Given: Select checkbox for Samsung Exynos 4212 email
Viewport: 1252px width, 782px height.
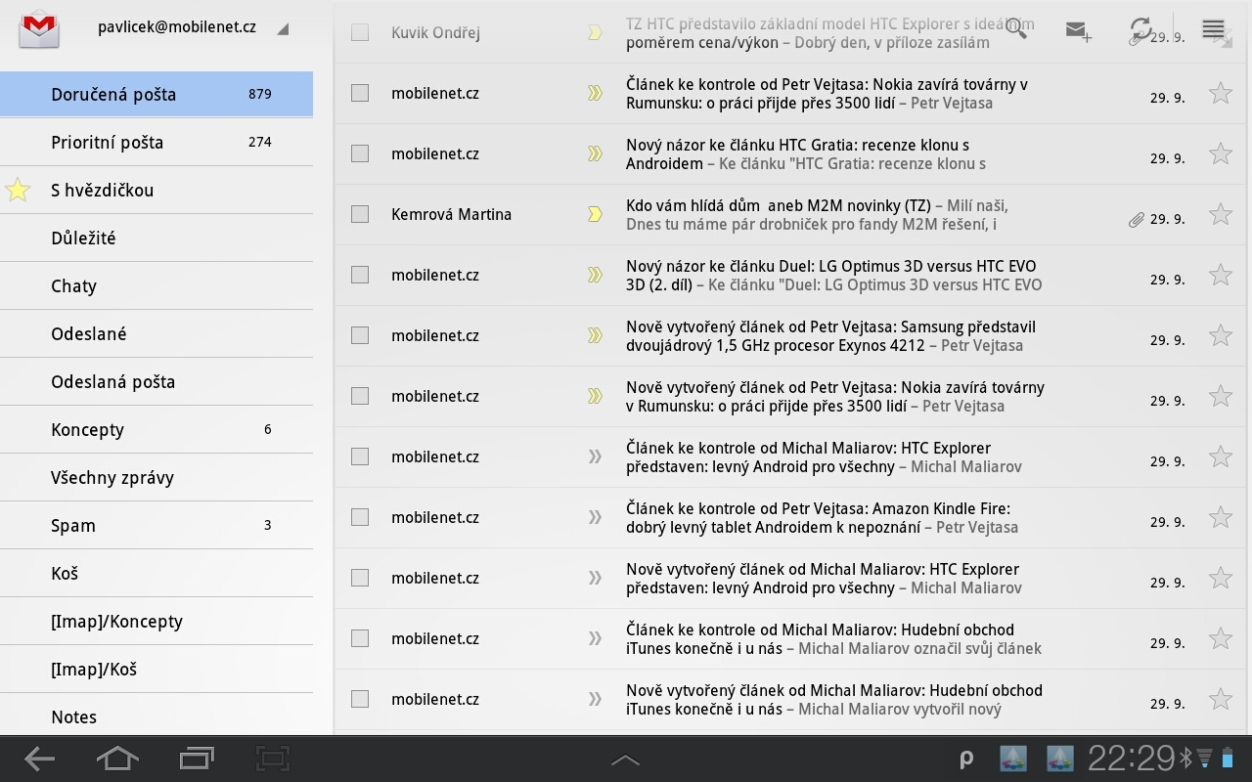Looking at the screenshot, I should pyautogui.click(x=360, y=335).
